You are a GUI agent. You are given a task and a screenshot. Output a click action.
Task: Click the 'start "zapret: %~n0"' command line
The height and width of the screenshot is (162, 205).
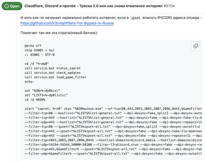113,109
